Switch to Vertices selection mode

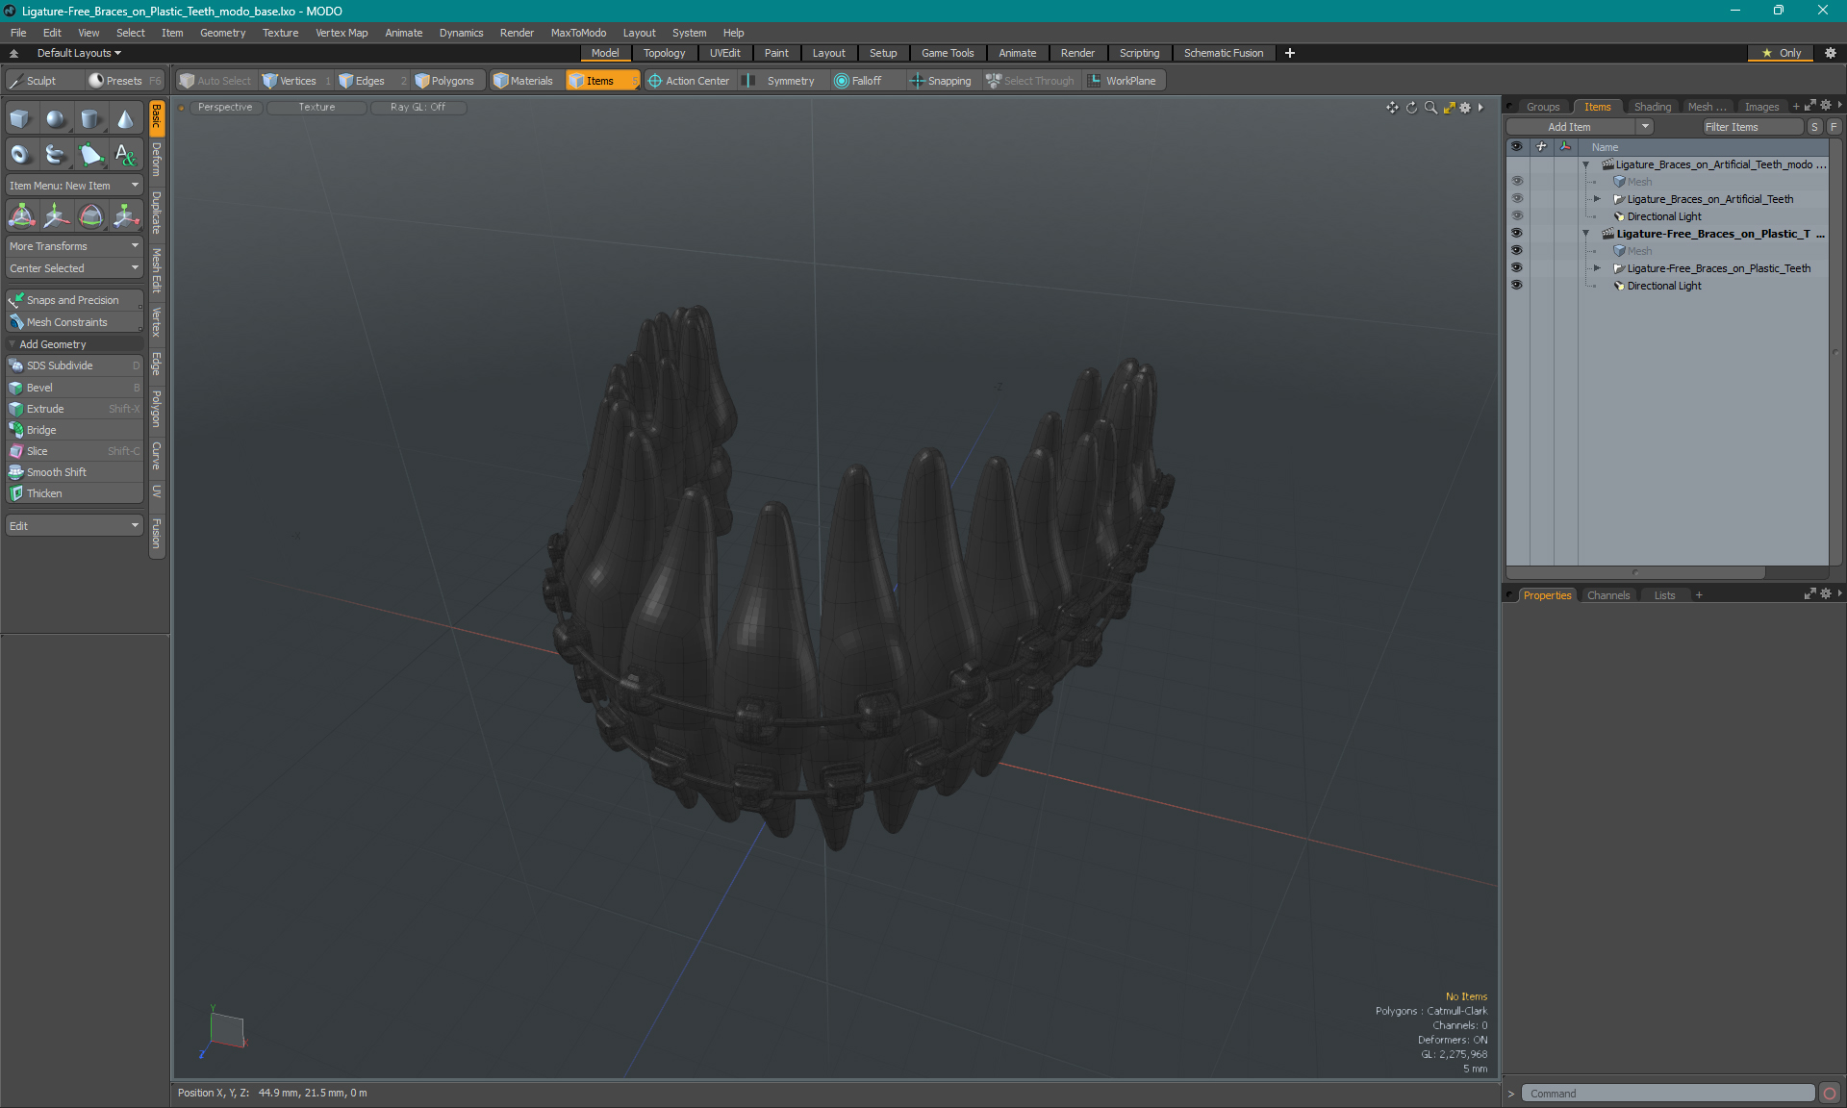tap(297, 81)
